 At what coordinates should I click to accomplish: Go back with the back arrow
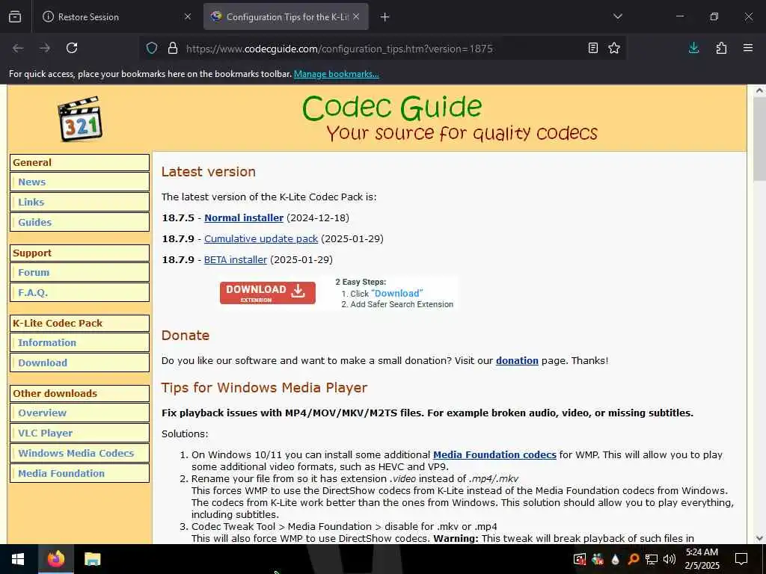(18, 48)
